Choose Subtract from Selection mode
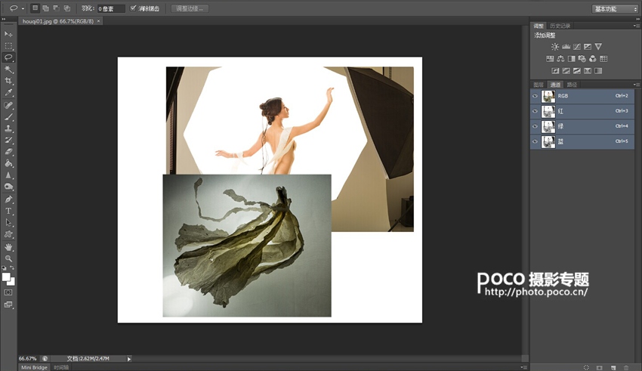642x371 pixels. [x=56, y=8]
